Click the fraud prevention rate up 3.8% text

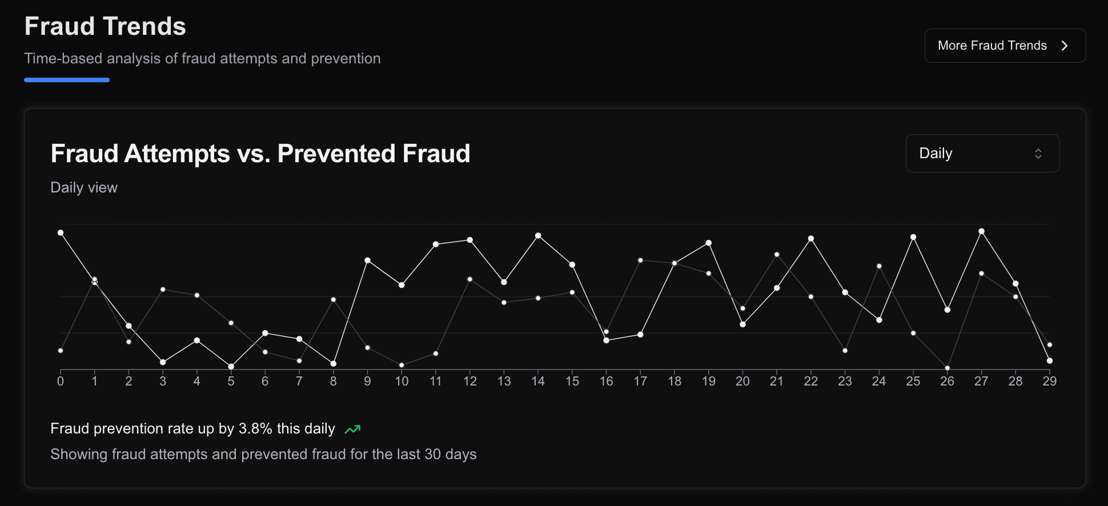tap(192, 429)
